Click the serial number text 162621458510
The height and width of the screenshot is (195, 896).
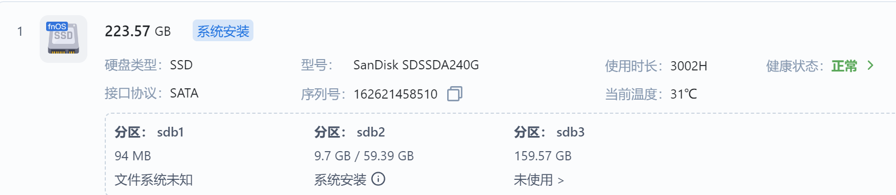point(396,94)
